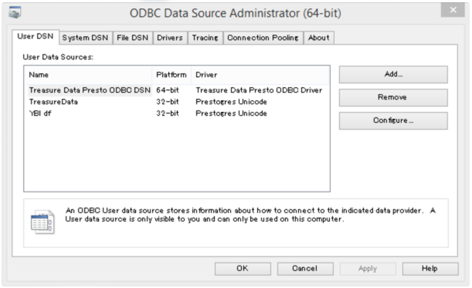This screenshot has height=288, width=472.
Task: Select the TreasureData data source row
Action: tap(53, 102)
